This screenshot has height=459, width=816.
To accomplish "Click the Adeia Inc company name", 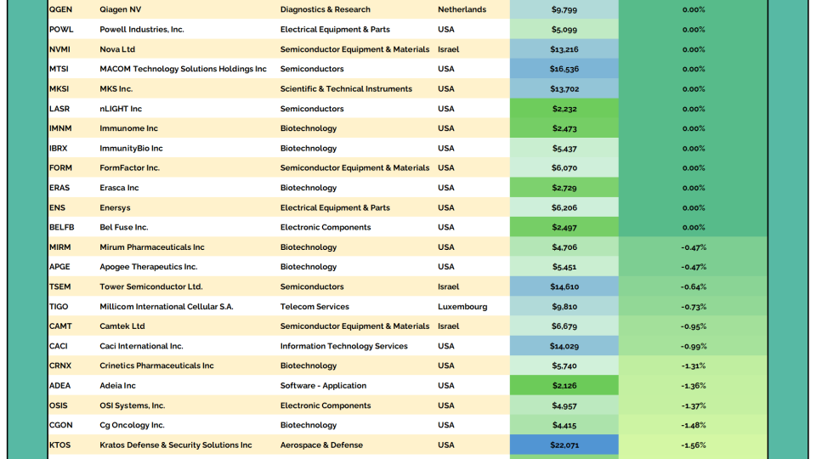I will (x=117, y=385).
